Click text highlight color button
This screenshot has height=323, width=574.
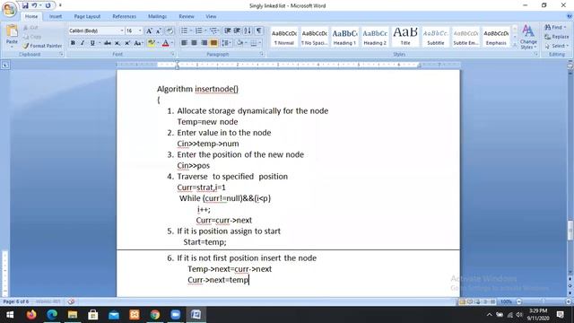(151, 43)
